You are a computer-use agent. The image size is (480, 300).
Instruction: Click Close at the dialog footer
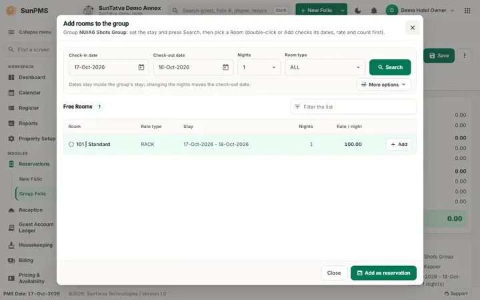tap(334, 273)
